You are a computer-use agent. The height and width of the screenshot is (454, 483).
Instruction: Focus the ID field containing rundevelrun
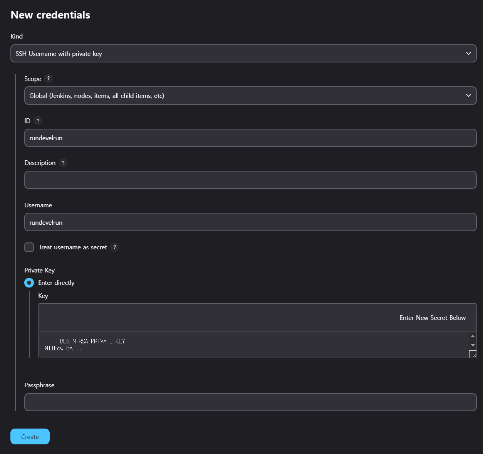pos(250,138)
